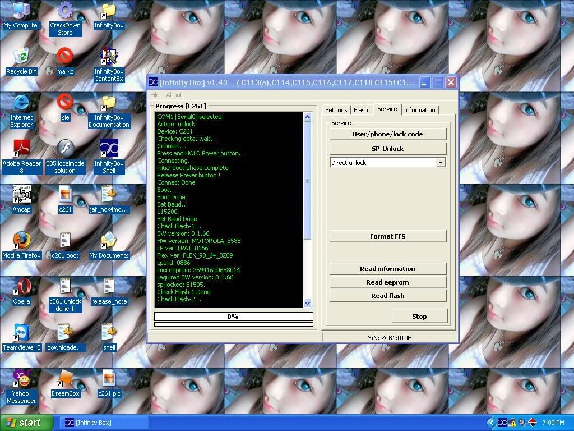Select the c261 boot text file icon
The height and width of the screenshot is (431, 574).
pos(65,245)
